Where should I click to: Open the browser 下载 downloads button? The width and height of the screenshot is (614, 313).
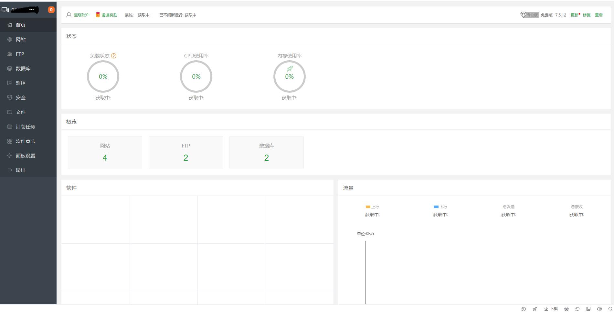(x=551, y=309)
